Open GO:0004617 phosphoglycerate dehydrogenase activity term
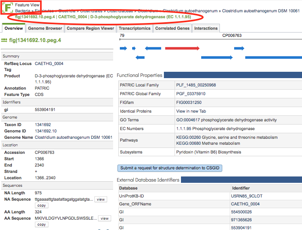The height and width of the screenshot is (230, 302). coord(226,120)
